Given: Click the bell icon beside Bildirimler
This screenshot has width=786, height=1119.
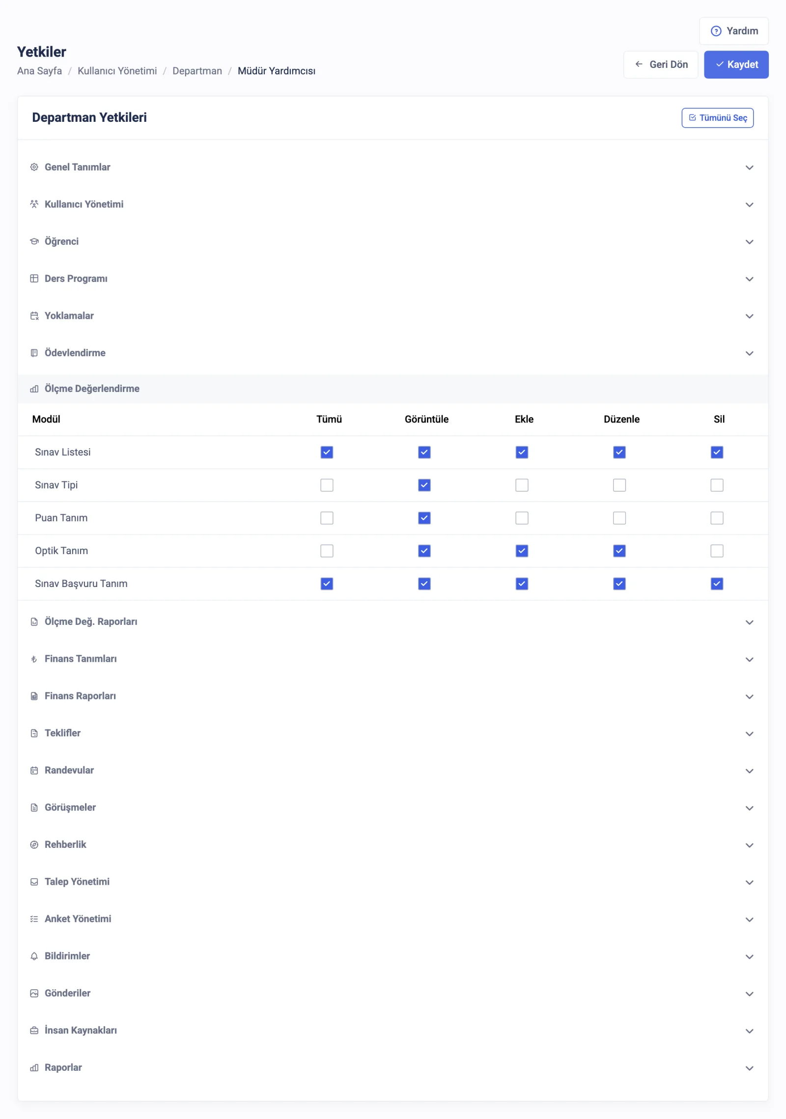Looking at the screenshot, I should [34, 956].
